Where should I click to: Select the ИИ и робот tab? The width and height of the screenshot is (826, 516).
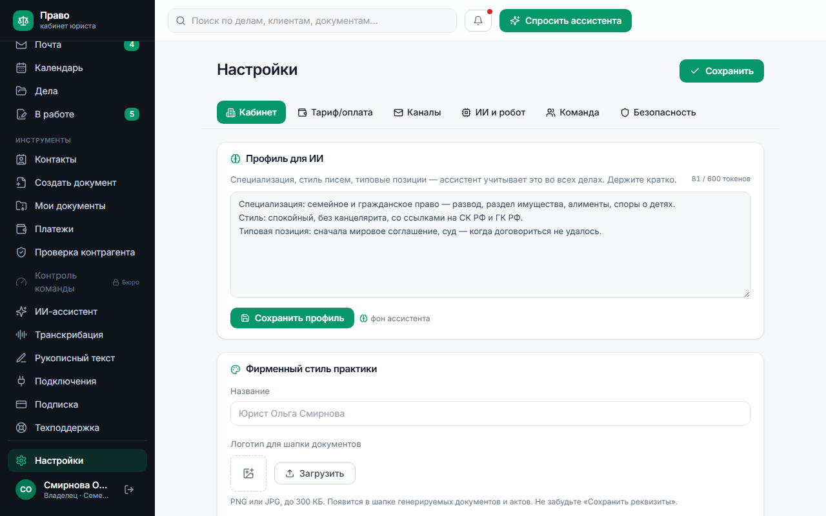point(494,112)
